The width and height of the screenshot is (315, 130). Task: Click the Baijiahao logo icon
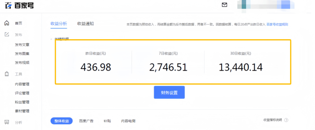click(8, 6)
